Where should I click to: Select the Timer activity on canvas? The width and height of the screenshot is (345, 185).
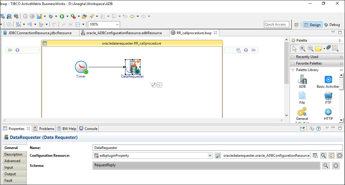coord(81,68)
